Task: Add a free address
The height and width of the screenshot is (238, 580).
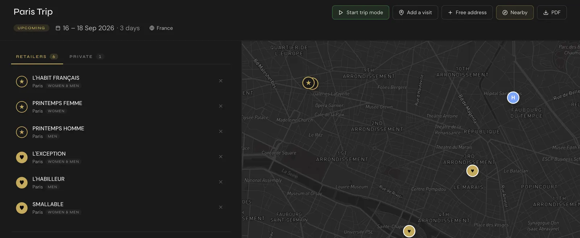Action: pos(467,12)
